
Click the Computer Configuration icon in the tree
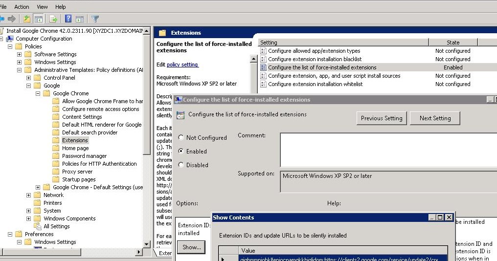click(x=10, y=39)
